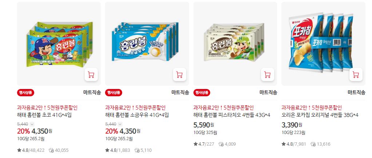Click purchase count icon beside 40,055
This screenshot has height=158, width=372.
51,150
